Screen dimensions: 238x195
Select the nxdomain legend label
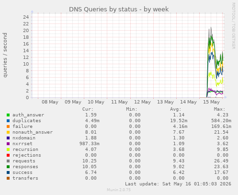(x=24, y=138)
